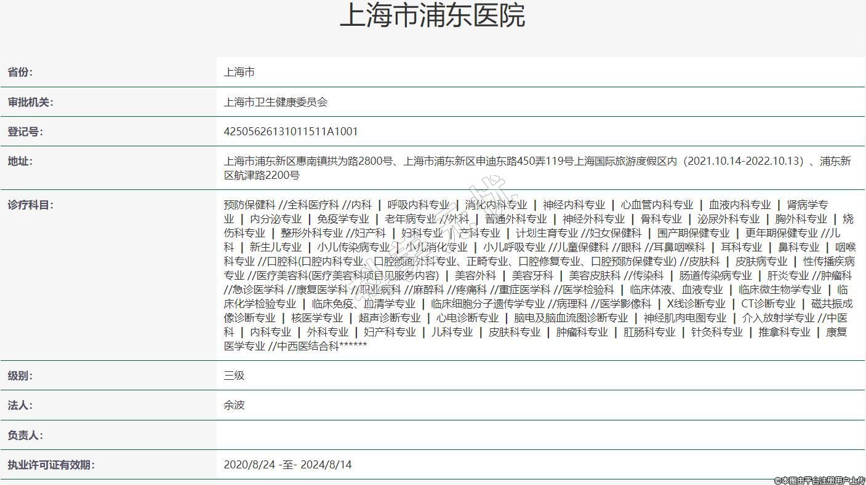Select the 省份 row label
The height and width of the screenshot is (485, 866).
click(x=20, y=72)
